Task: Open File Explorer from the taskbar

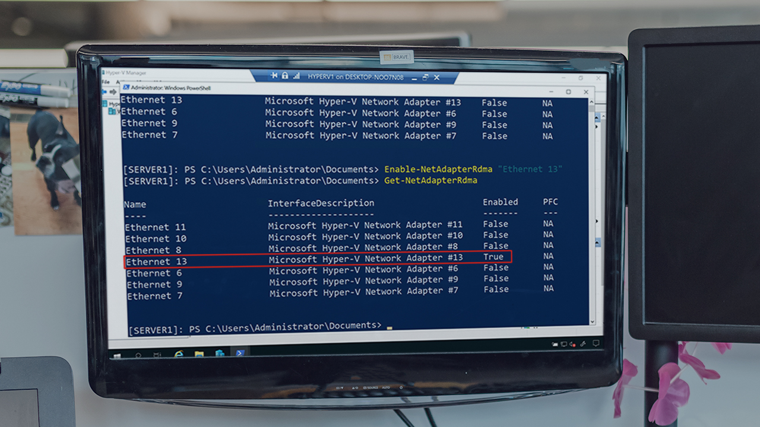Action: tap(199, 353)
